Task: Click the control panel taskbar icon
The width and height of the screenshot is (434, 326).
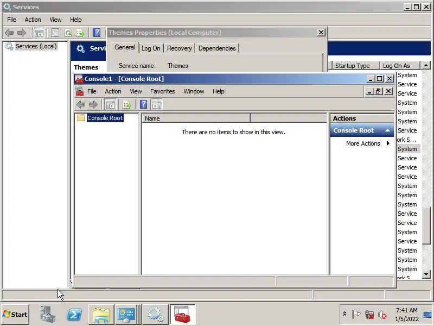Action: pos(127,315)
